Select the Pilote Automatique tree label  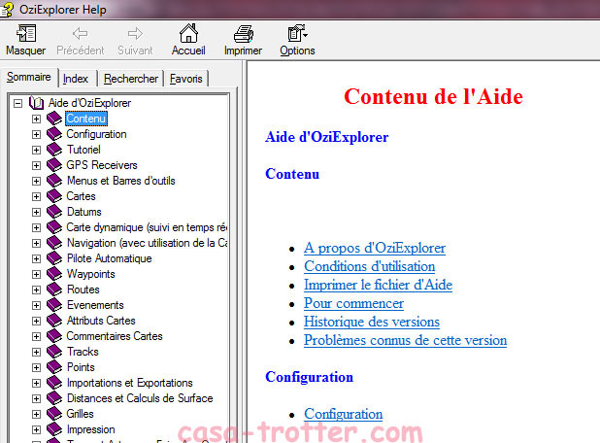pos(109,258)
